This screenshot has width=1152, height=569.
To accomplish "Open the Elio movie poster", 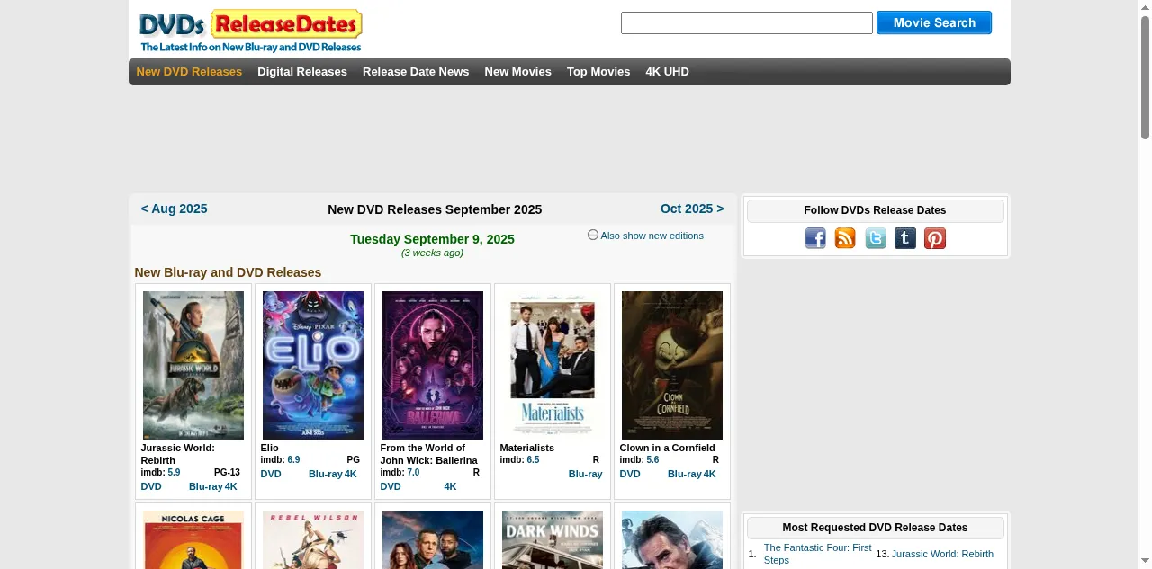I will coord(313,365).
